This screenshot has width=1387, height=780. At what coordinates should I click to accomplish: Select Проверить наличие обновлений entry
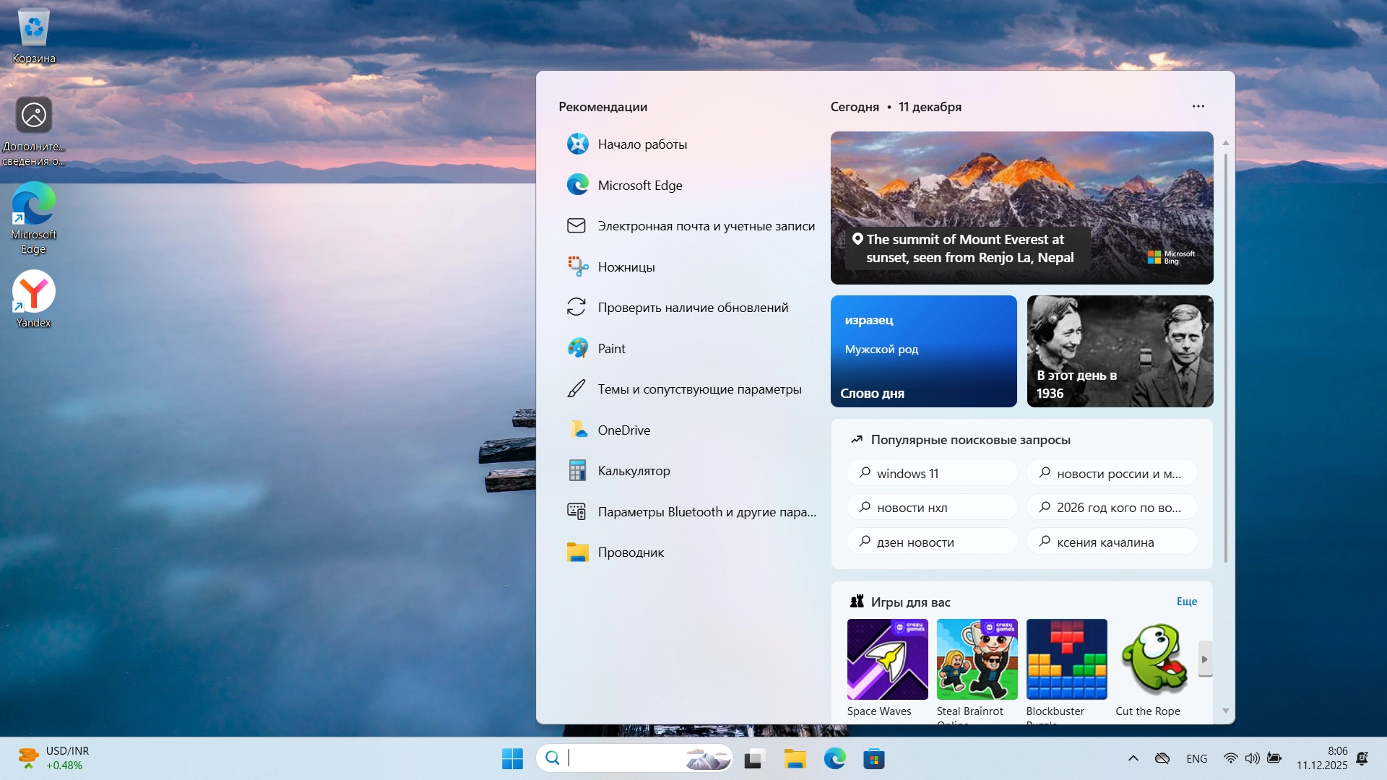click(692, 308)
